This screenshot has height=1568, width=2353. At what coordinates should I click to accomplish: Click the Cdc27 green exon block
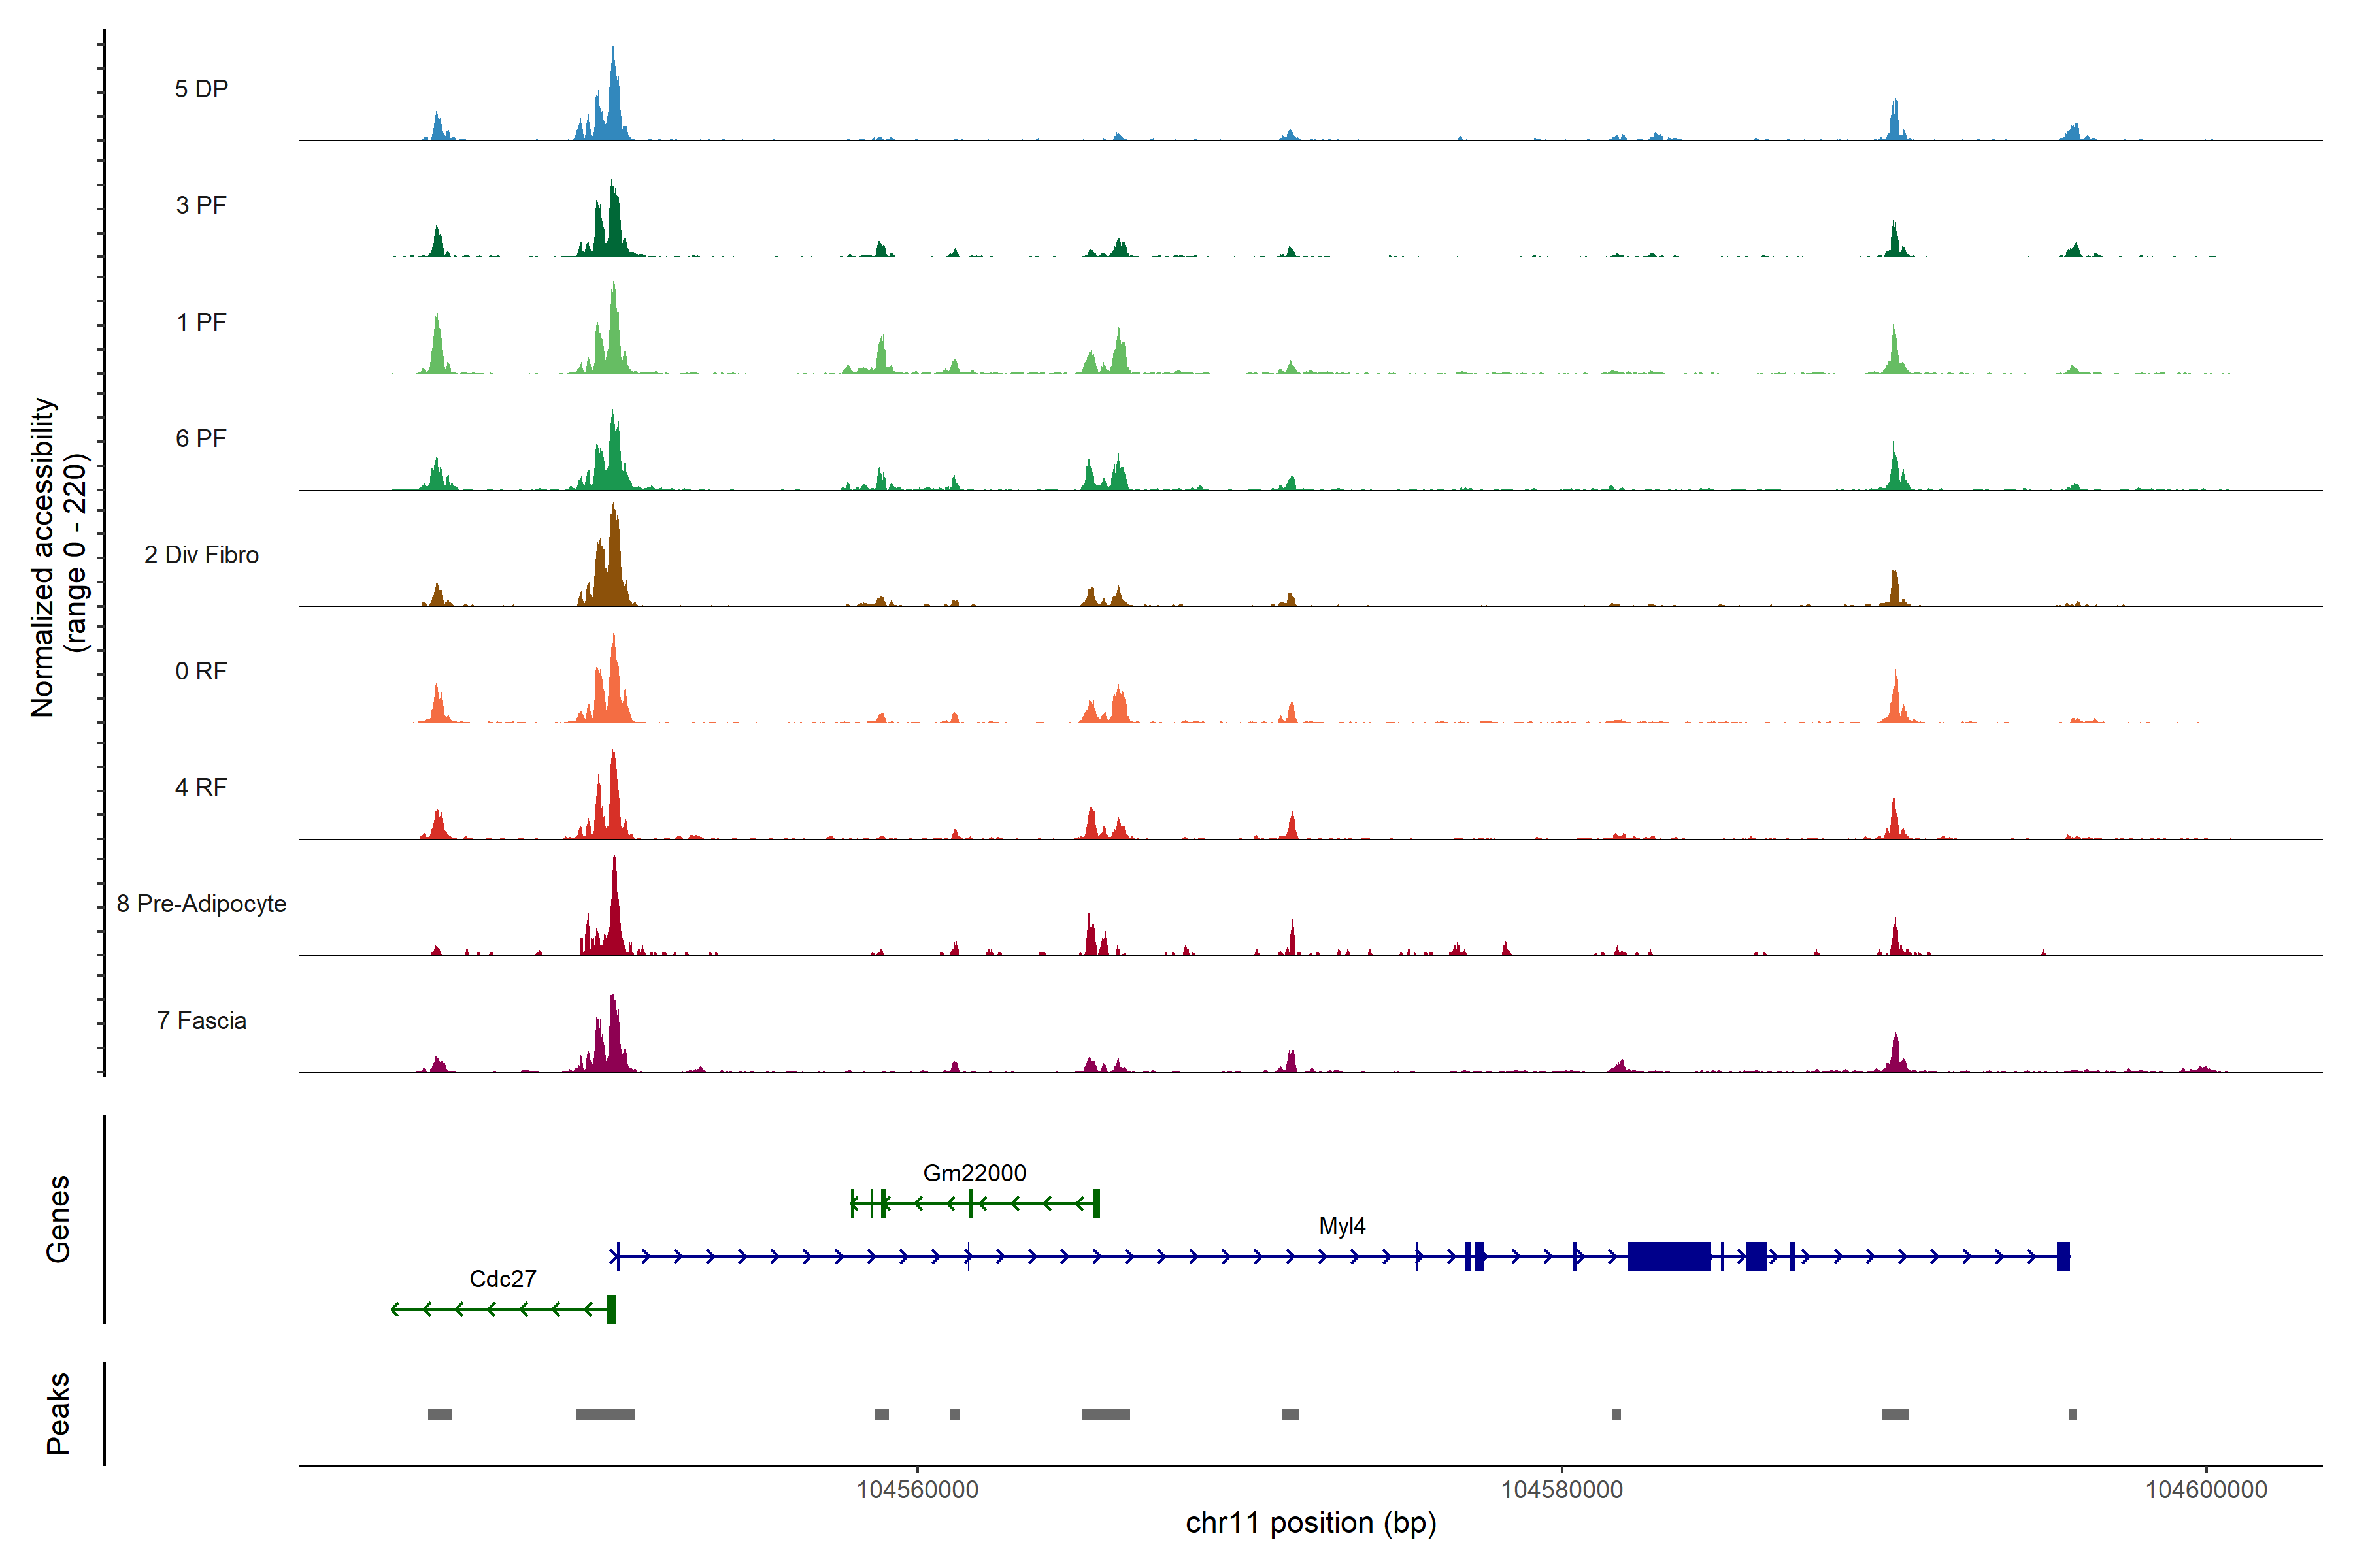pos(611,1309)
